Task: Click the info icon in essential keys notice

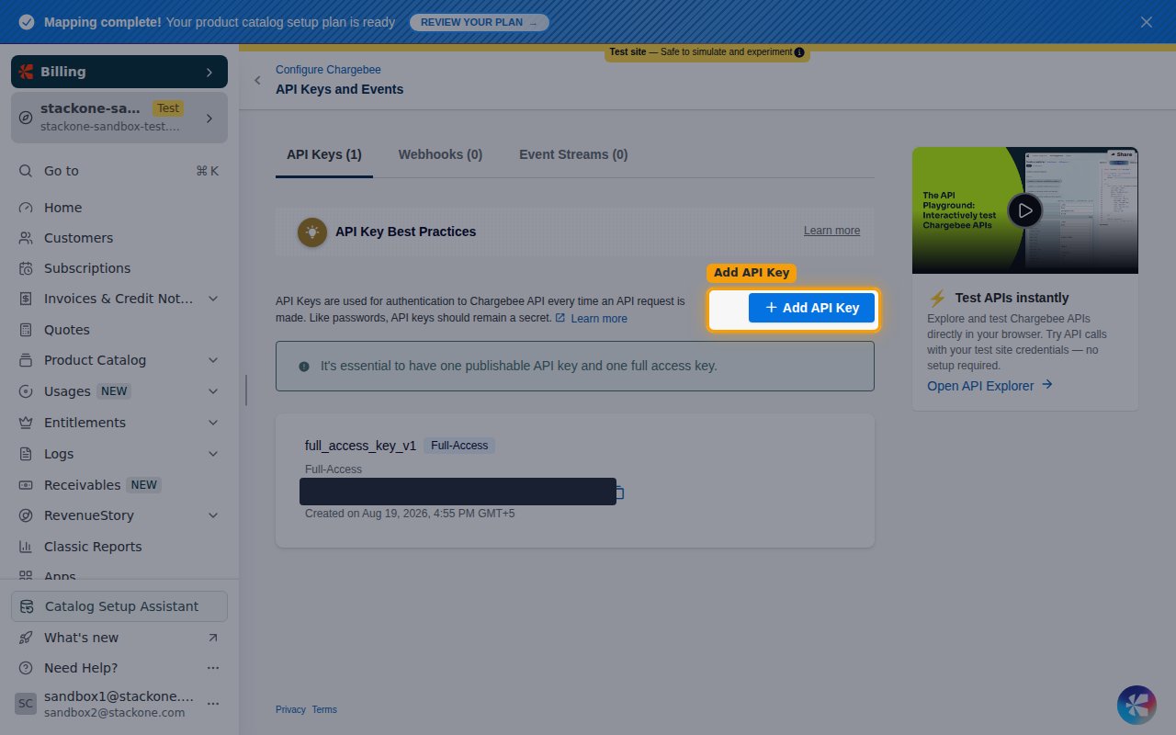Action: [304, 366]
